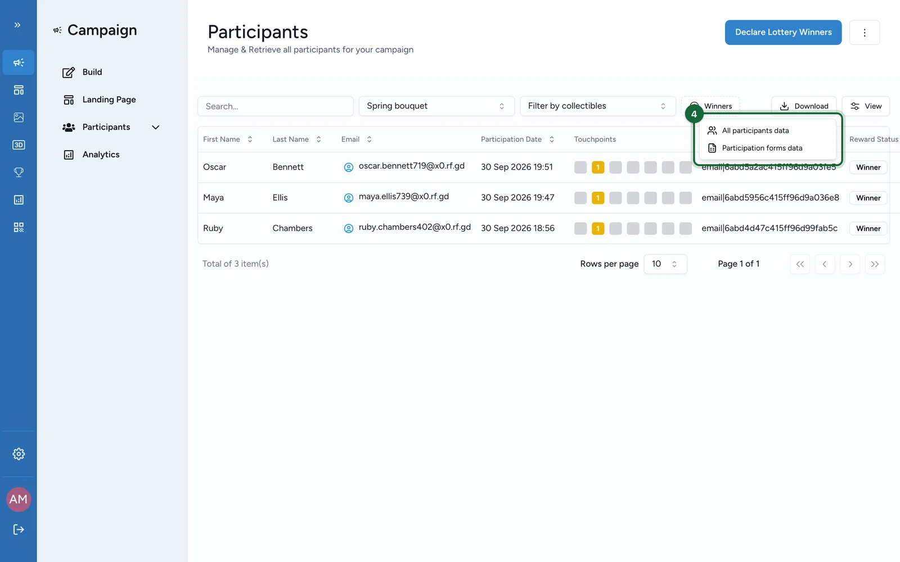Open the campaign megaphone icon in sidebar
Viewport: 900px width, 562px height.
coord(19,62)
